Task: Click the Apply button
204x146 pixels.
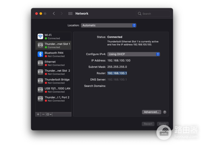Action: pos(163,124)
